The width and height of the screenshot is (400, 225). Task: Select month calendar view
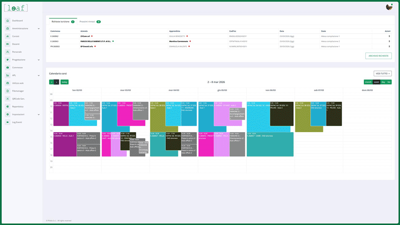pyautogui.click(x=368, y=82)
